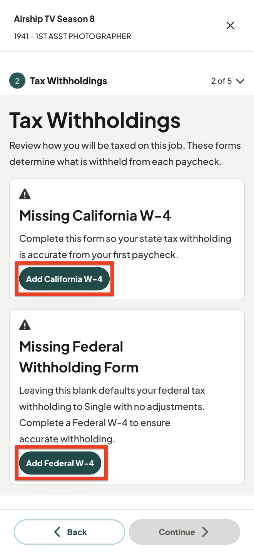The width and height of the screenshot is (254, 554).
Task: Select the greyed-out Continue button
Action: pos(184,532)
